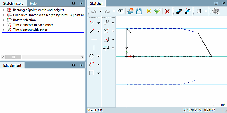Viewport: 227px width, 113px height.
Task: Click the X, Y coordinate readout
Action: (x=199, y=110)
